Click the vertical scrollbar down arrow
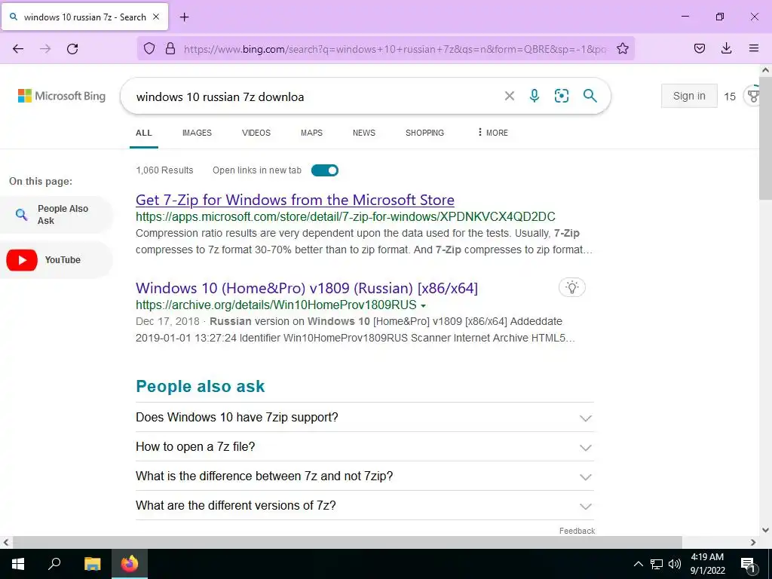Viewport: 772px width, 579px height. click(x=766, y=530)
